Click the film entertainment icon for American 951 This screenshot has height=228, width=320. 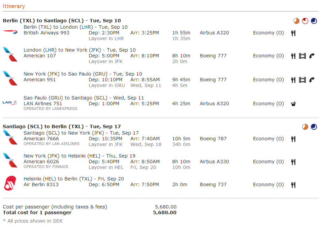(x=302, y=80)
